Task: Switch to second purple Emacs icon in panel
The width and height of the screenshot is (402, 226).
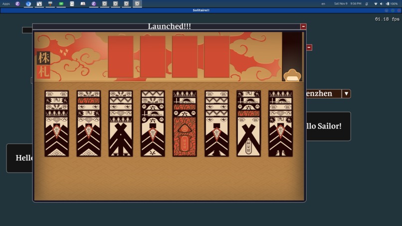Action: coord(94,3)
